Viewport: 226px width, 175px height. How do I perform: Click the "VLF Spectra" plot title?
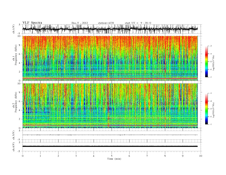(x=32, y=23)
